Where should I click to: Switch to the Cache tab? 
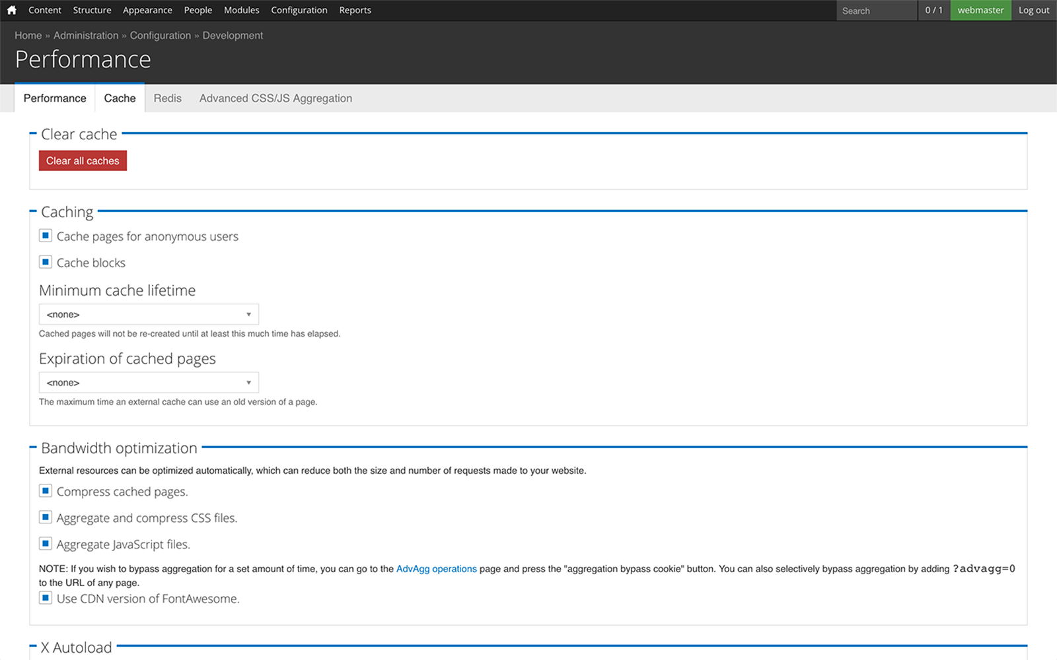(x=120, y=98)
